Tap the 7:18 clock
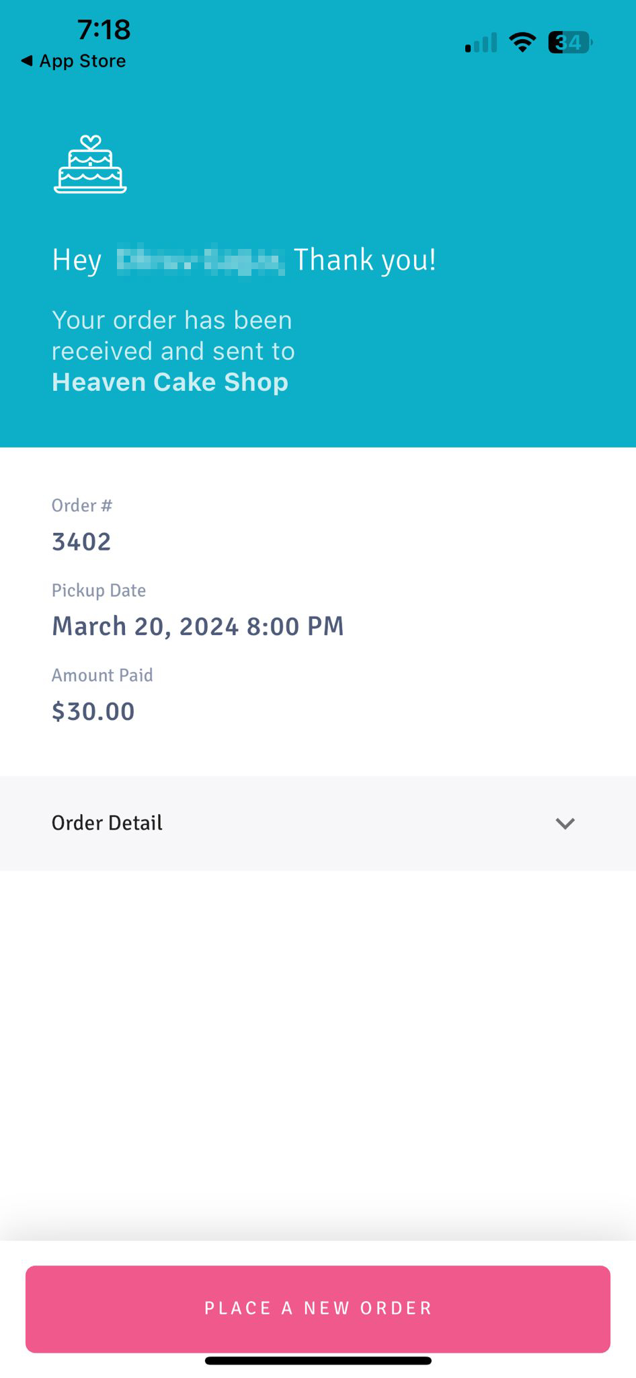The image size is (636, 1378). [x=104, y=30]
